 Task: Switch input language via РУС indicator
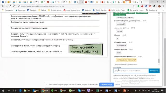tap(149, 91)
